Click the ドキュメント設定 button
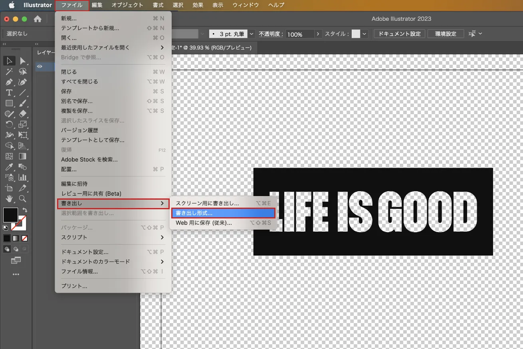 coord(399,34)
